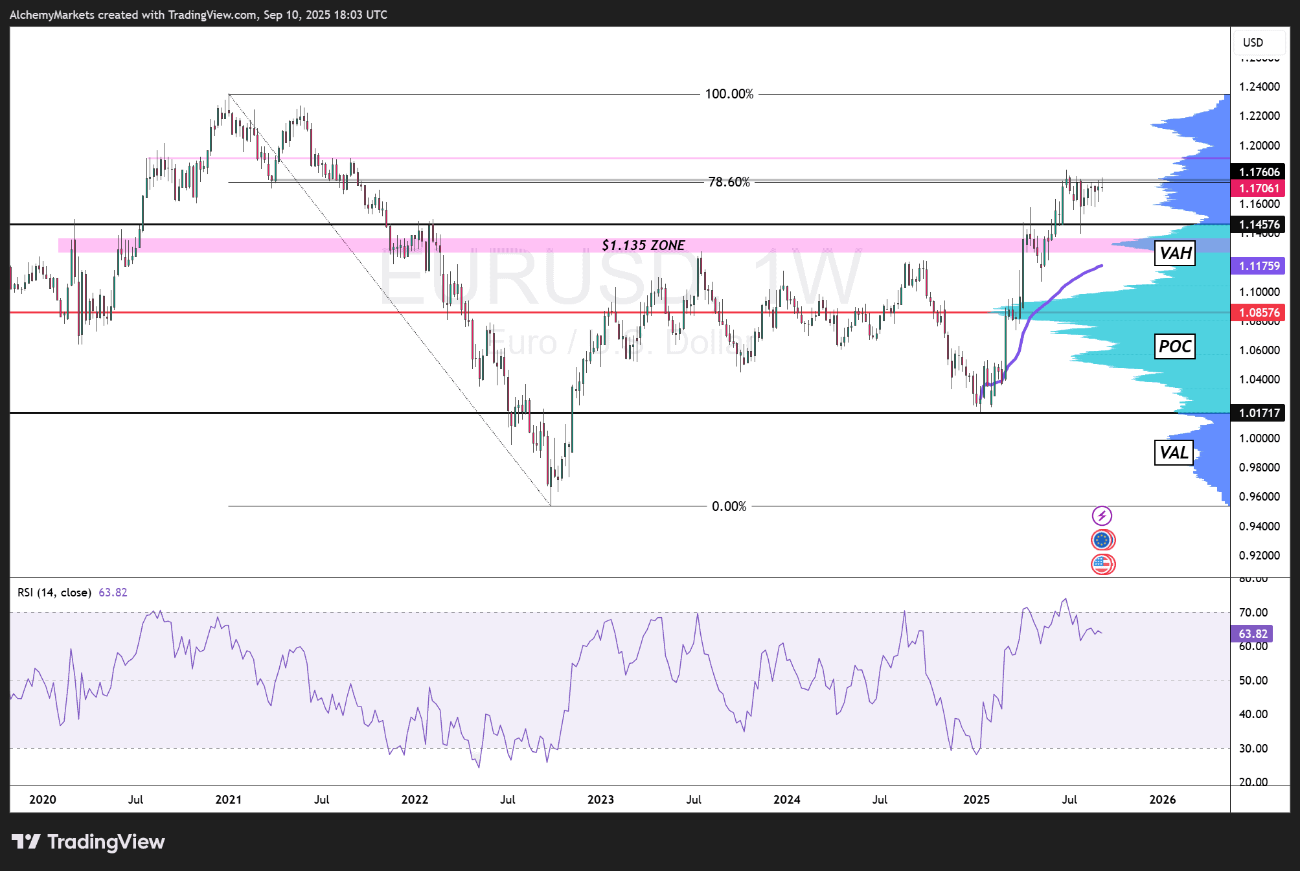Click the VAL label box
The height and width of the screenshot is (871, 1300).
tap(1174, 453)
